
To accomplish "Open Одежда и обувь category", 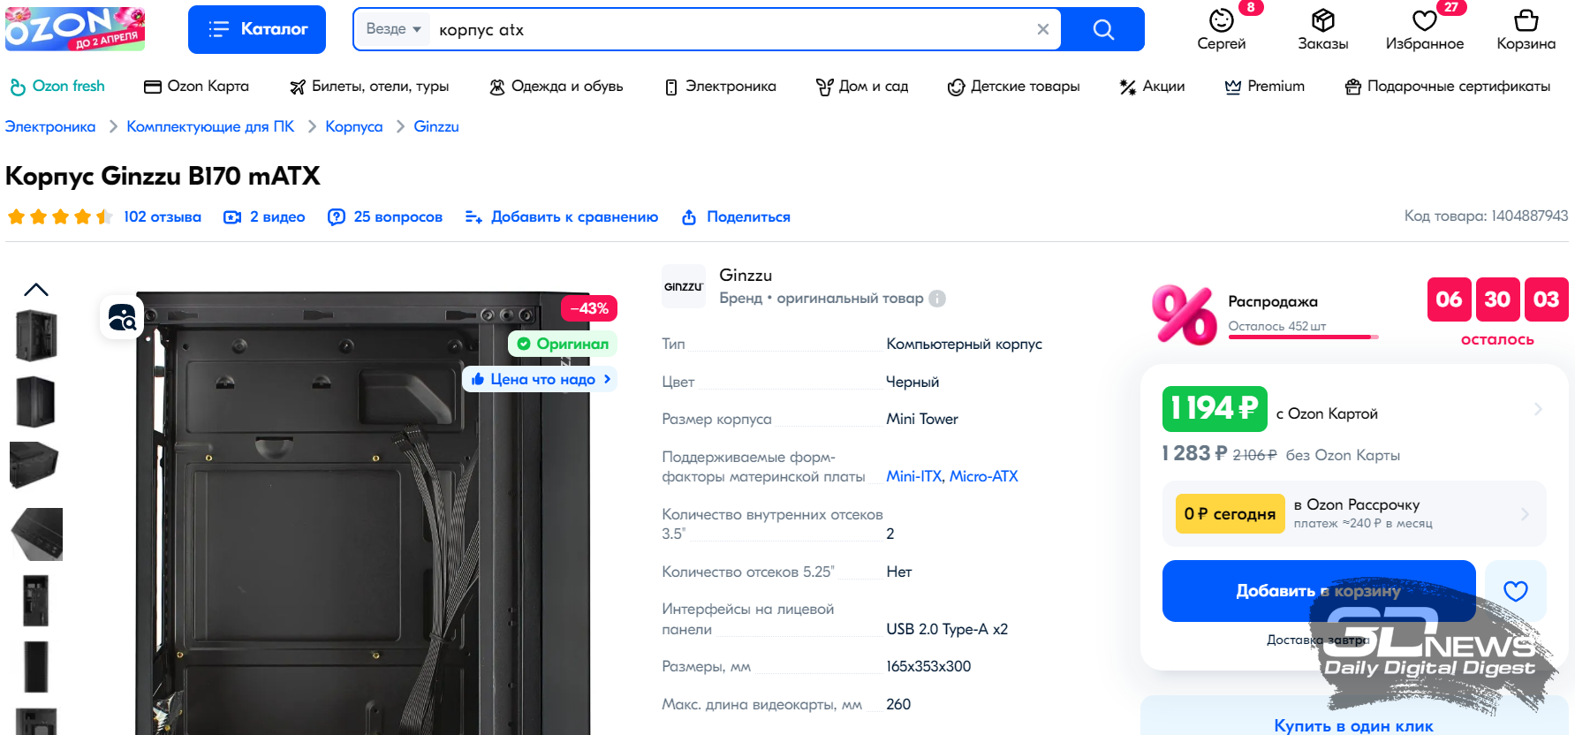I will click(x=557, y=87).
